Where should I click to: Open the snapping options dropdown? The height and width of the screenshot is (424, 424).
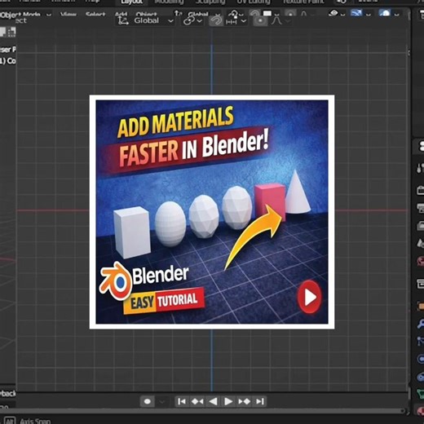pos(236,20)
